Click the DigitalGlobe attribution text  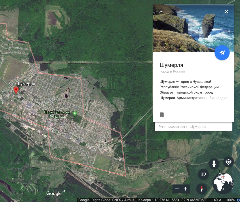tap(101, 200)
